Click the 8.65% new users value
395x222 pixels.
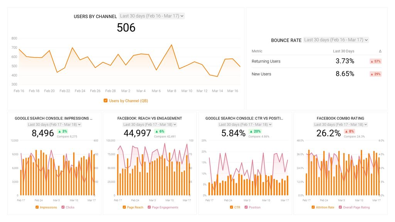click(x=345, y=74)
